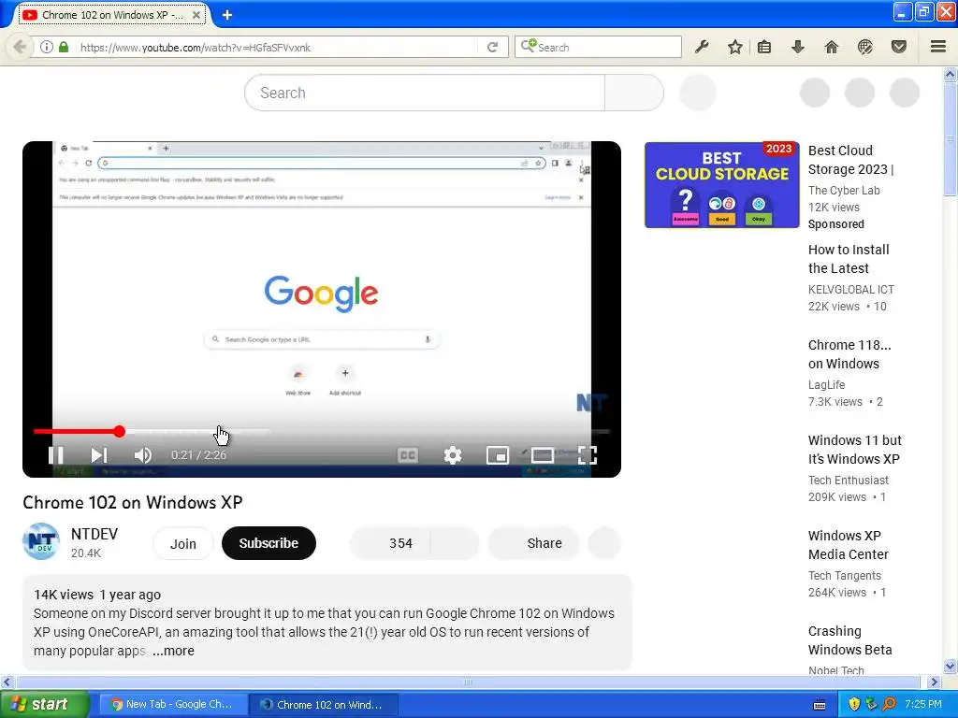Toggle theater mode view

tap(542, 455)
